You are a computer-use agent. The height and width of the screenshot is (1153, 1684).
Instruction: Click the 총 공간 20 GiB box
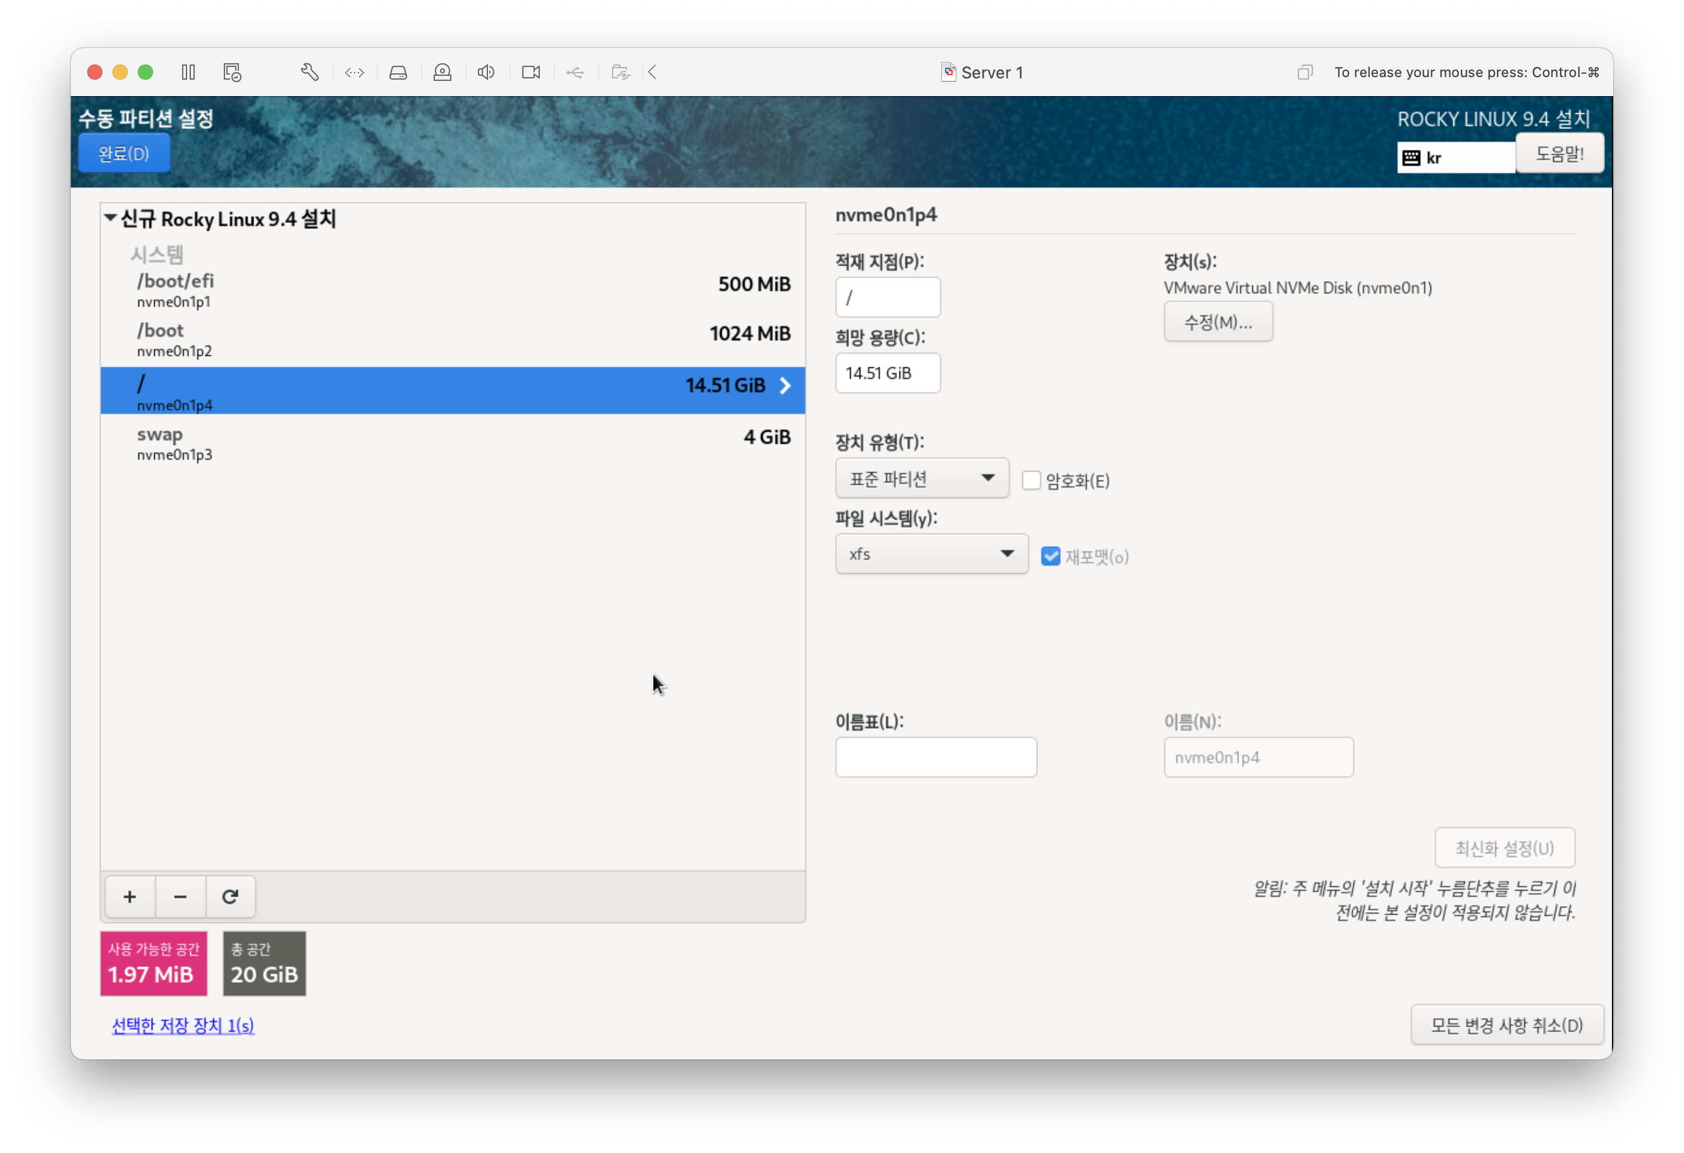264,965
